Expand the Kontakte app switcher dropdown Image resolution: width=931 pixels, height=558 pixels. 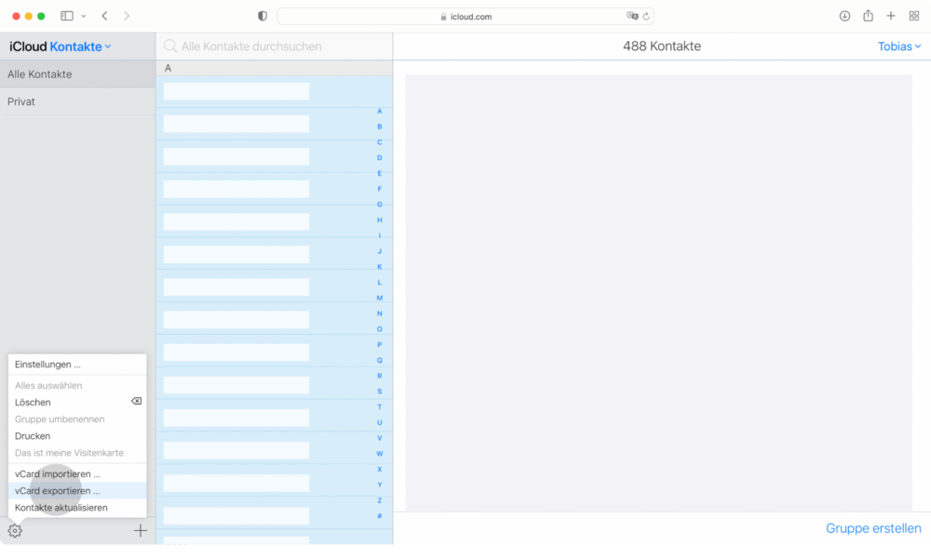point(80,46)
